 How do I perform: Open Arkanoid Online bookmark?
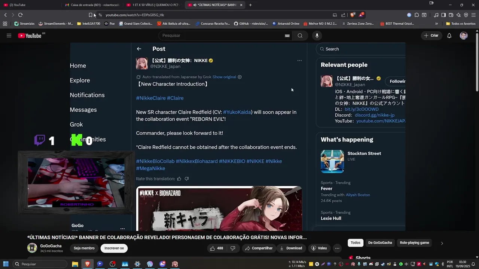[286, 24]
